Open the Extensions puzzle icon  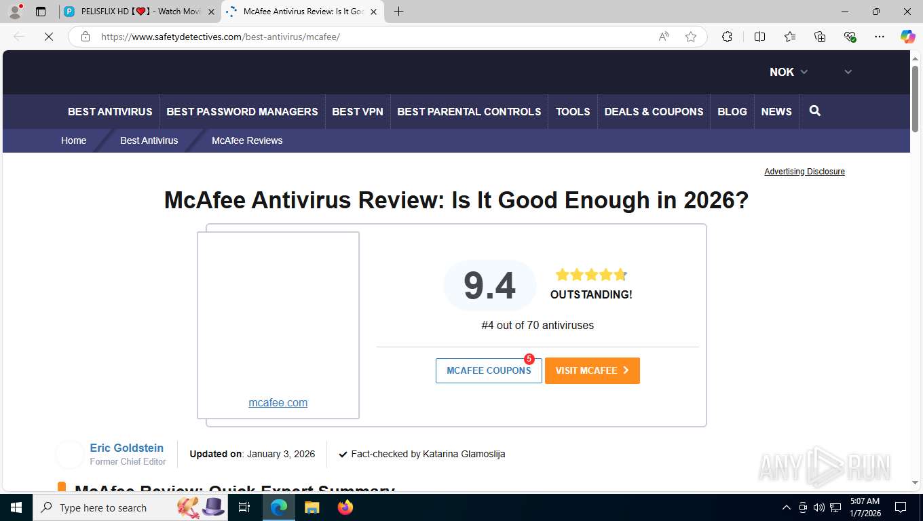727,37
